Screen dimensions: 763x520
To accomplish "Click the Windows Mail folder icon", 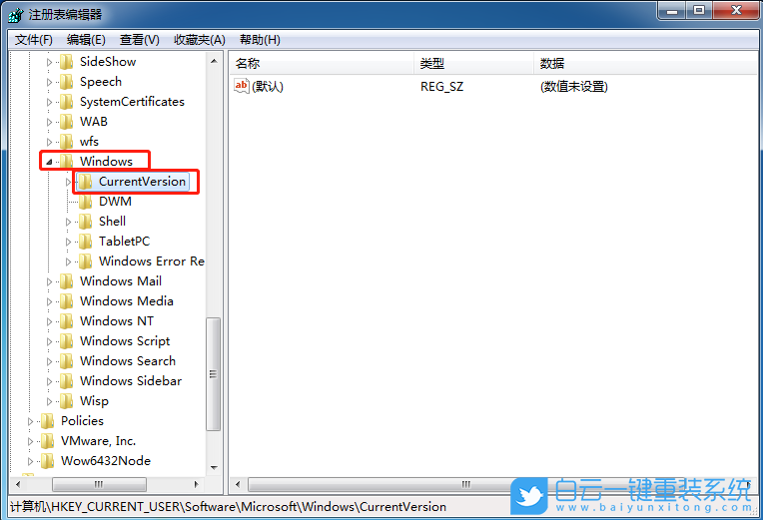I will coord(66,281).
